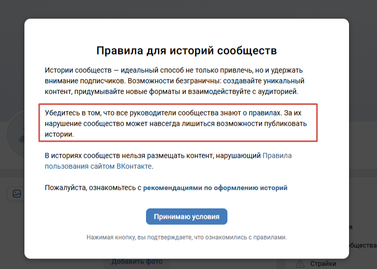Click the partly hidden right menu item above общества
Image resolution: width=377 pixels, height=269 pixels.
362,227
